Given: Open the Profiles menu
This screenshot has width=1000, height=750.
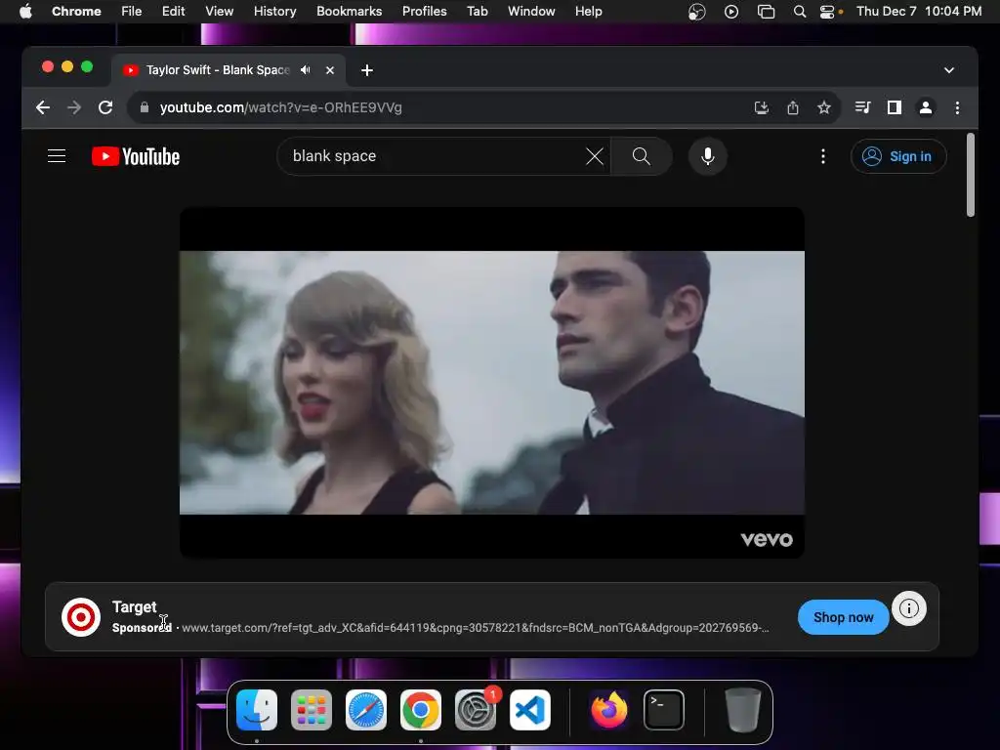Looking at the screenshot, I should [424, 12].
